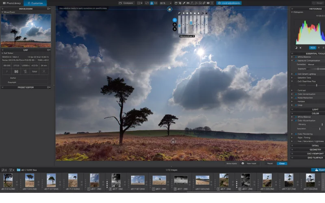Image resolution: width=325 pixels, height=203 pixels.
Task: Select the graduated filter handle over the field
Action: click(x=173, y=142)
